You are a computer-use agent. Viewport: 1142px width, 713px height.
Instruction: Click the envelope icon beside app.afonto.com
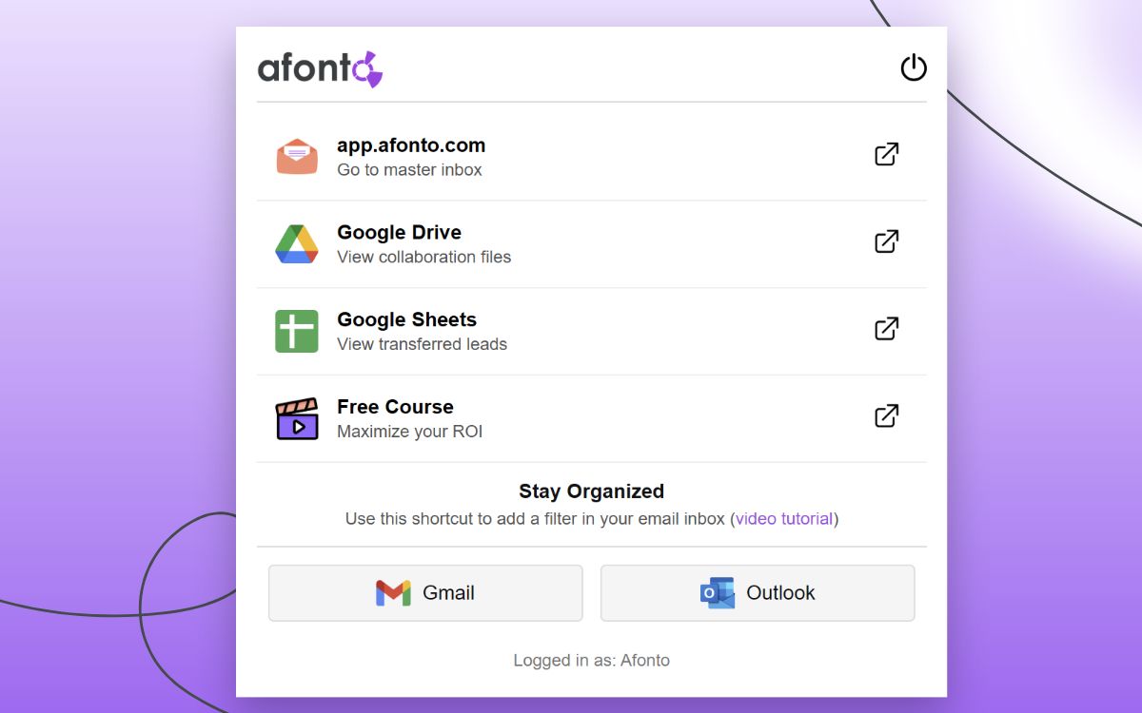tap(297, 157)
